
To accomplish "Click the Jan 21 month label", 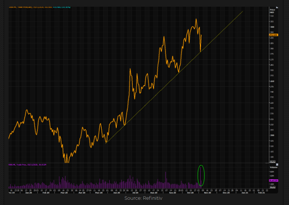I will click(x=245, y=193).
